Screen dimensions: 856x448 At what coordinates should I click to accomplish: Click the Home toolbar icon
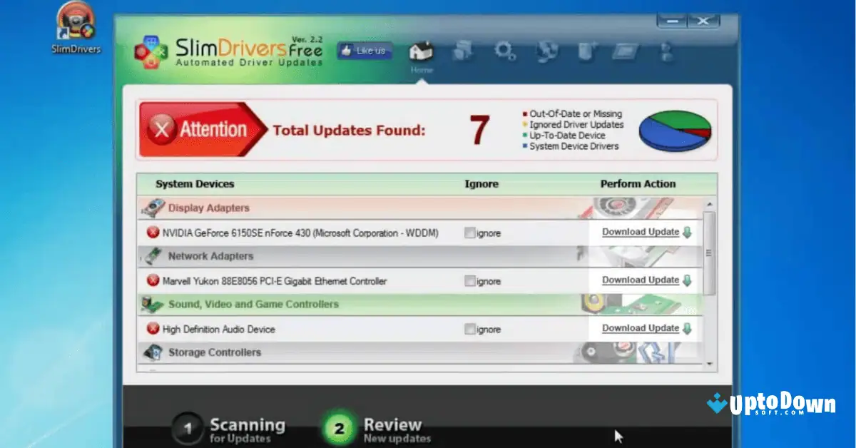(422, 50)
